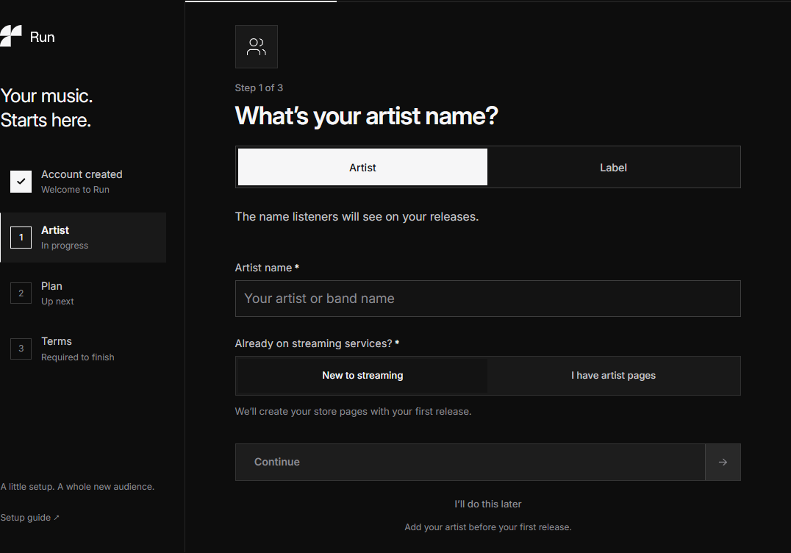The image size is (791, 553).
Task: Click the arrow icon on Continue
Action: pos(723,462)
